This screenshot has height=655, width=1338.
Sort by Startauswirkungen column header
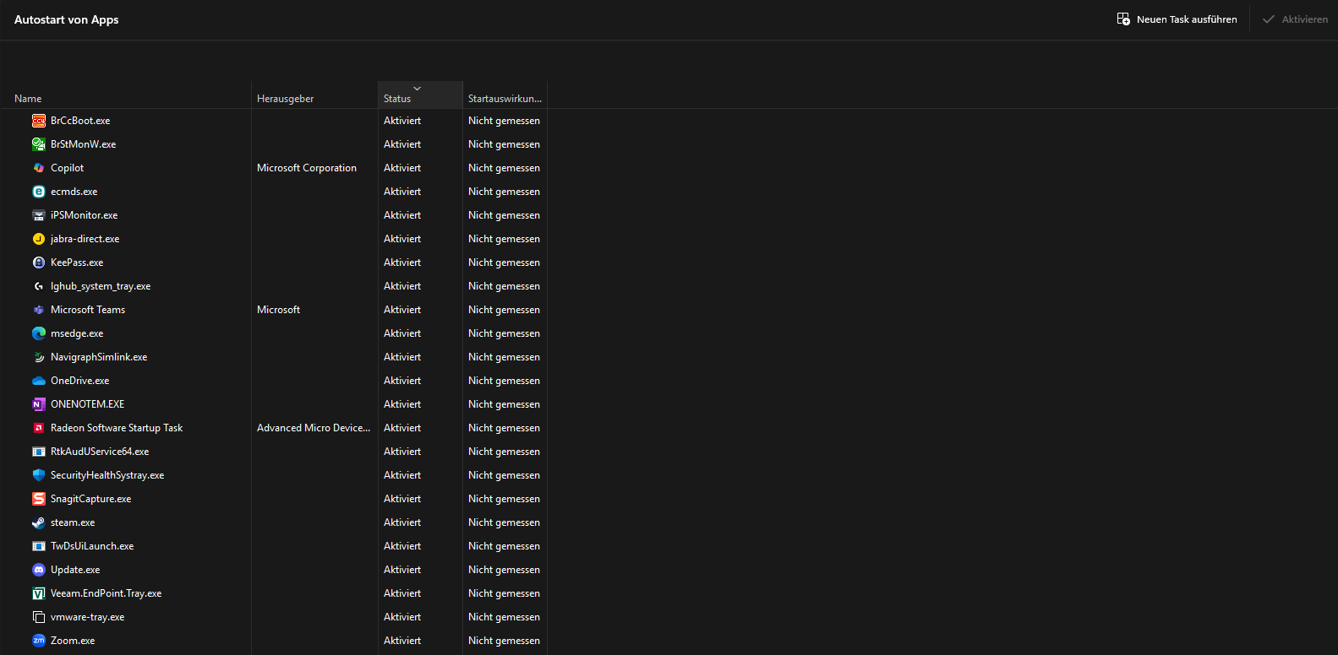coord(505,99)
